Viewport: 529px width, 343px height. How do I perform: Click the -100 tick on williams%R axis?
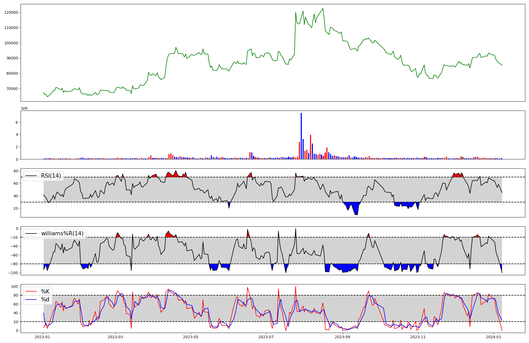click(13, 273)
